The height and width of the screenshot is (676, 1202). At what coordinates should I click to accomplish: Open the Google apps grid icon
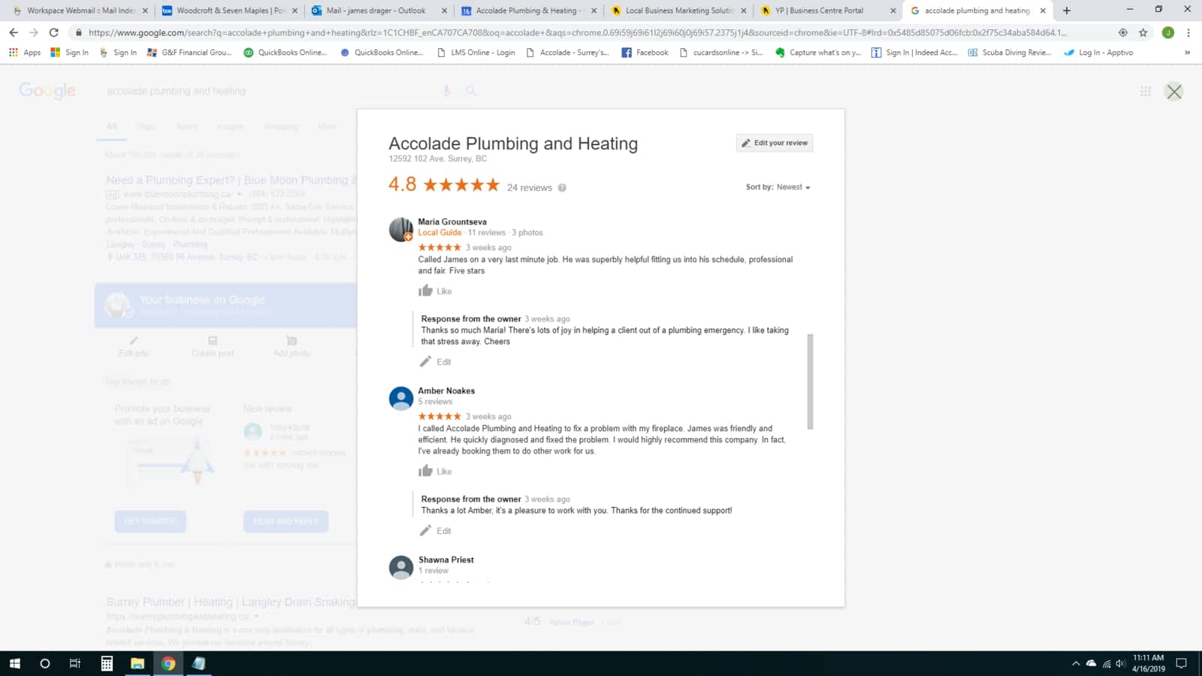pos(1146,91)
